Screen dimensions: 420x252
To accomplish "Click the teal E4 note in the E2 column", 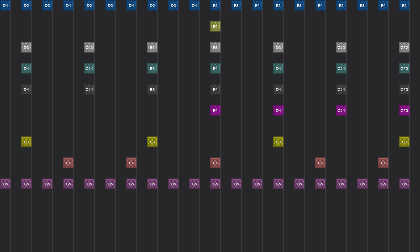I will pyautogui.click(x=215, y=68).
